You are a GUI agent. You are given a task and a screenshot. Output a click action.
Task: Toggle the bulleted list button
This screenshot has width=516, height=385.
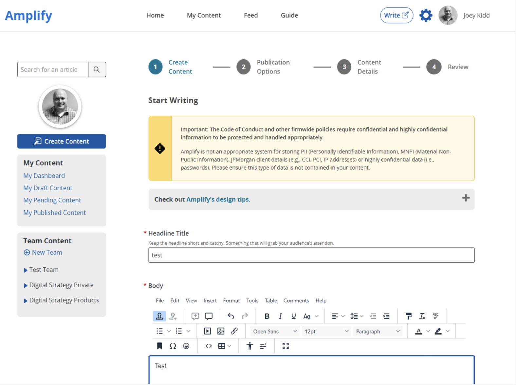tap(159, 331)
